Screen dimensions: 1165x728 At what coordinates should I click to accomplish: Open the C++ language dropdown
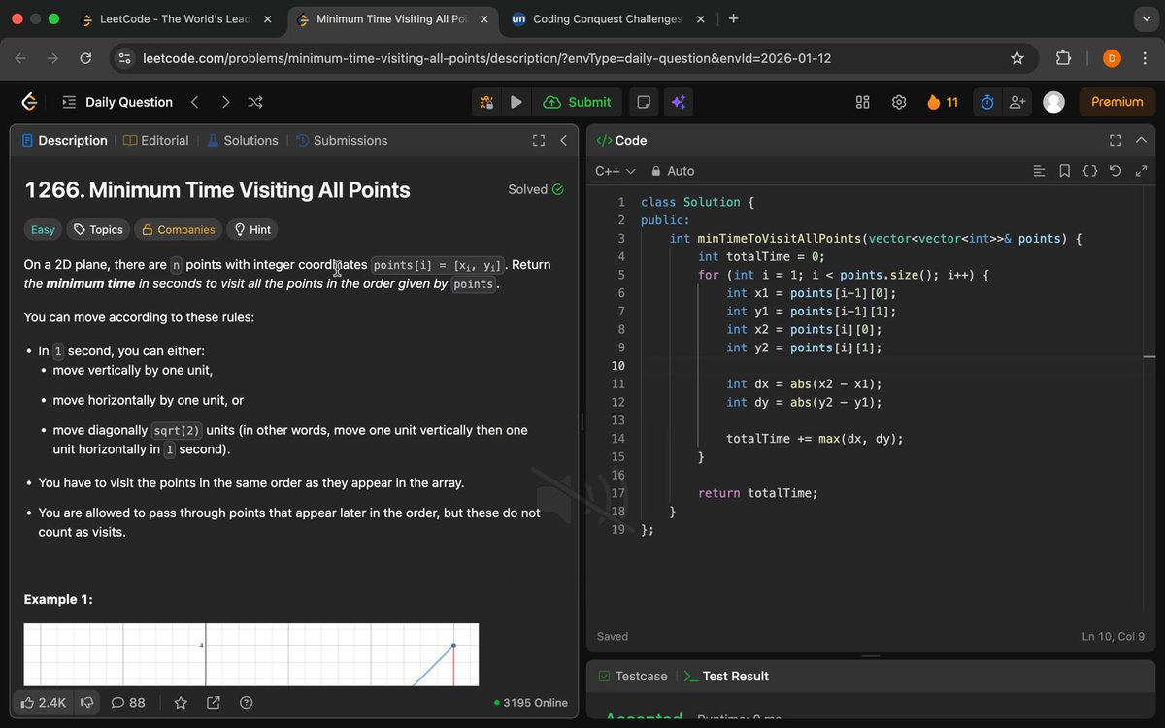(615, 171)
